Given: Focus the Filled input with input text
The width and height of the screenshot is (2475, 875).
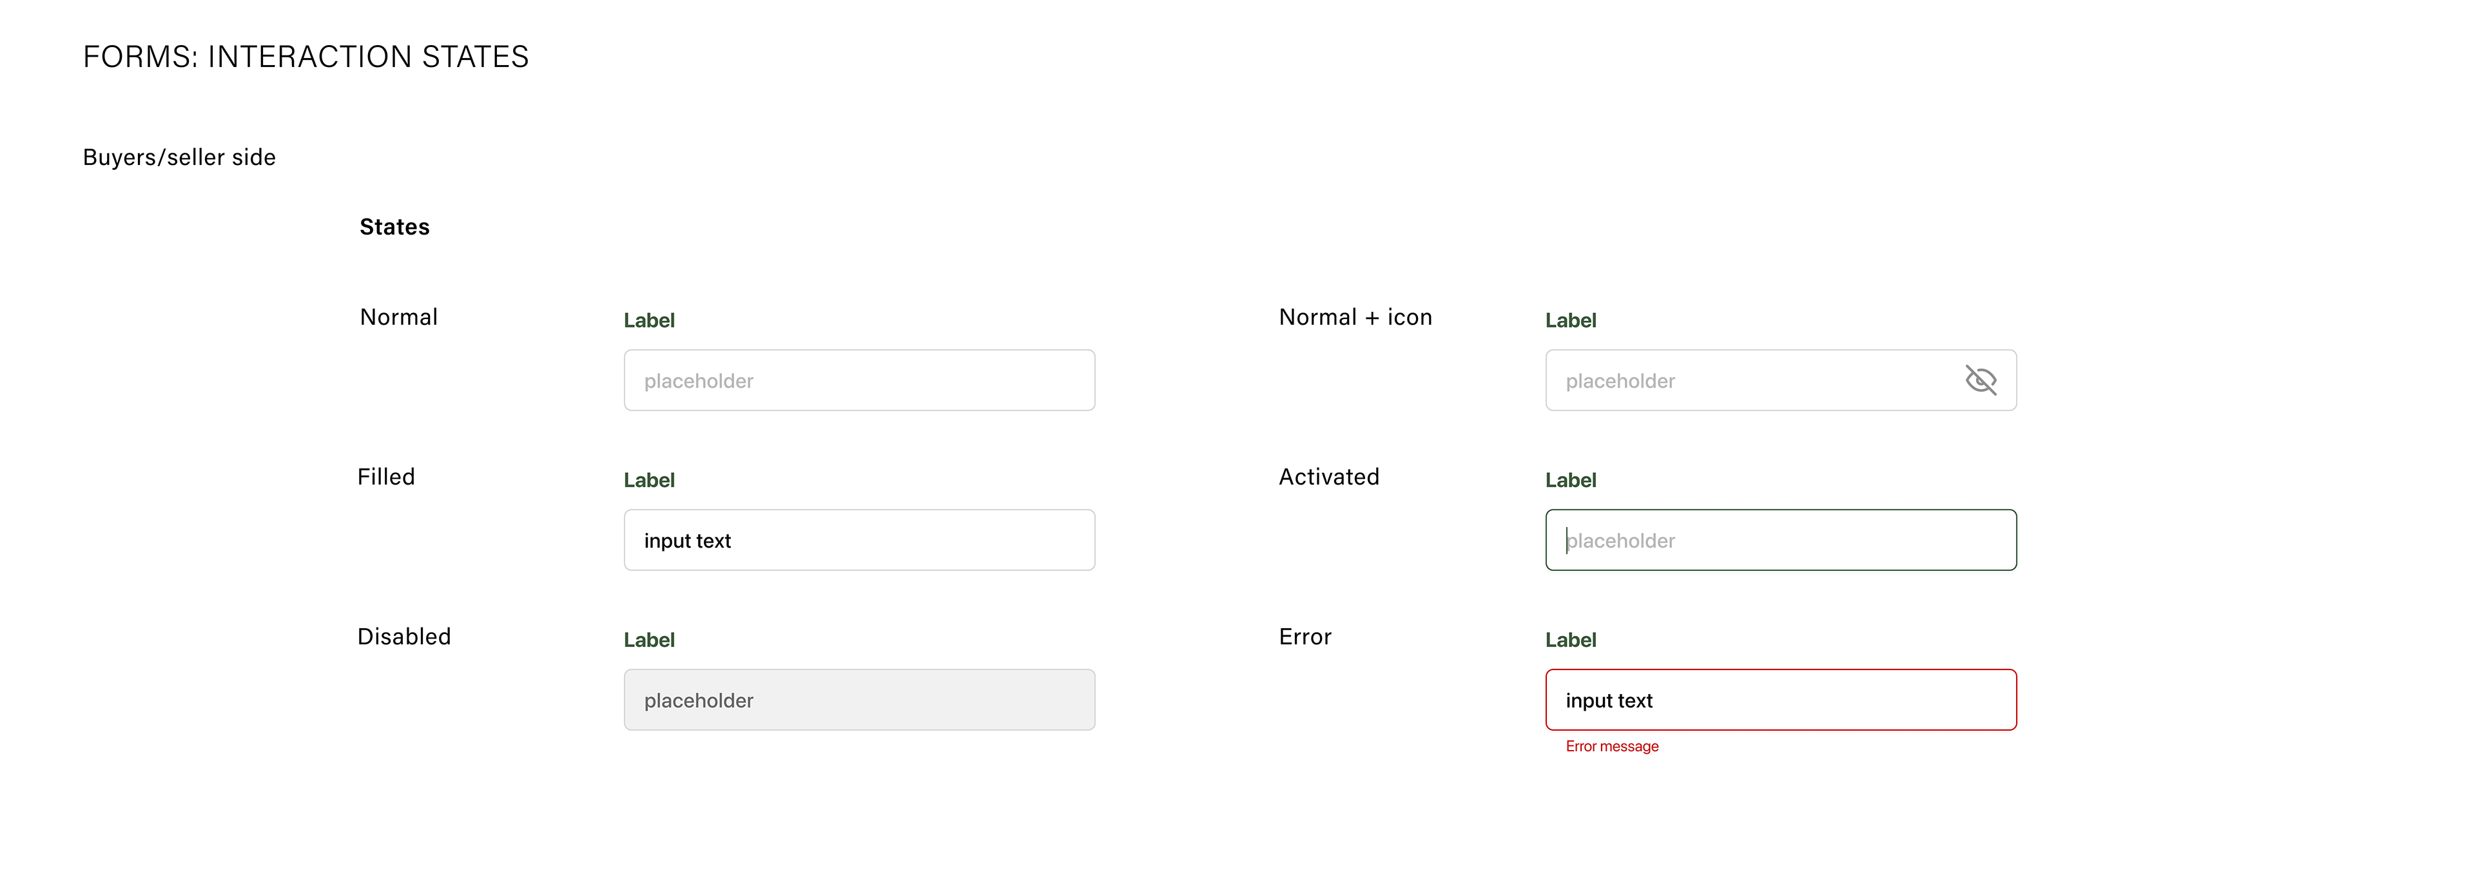Looking at the screenshot, I should click(x=859, y=540).
